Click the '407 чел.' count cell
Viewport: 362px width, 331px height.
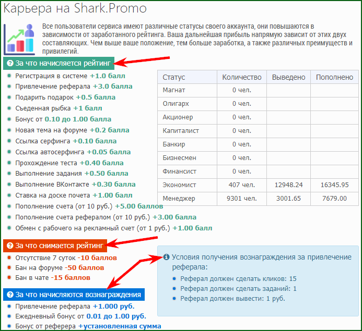click(x=242, y=185)
